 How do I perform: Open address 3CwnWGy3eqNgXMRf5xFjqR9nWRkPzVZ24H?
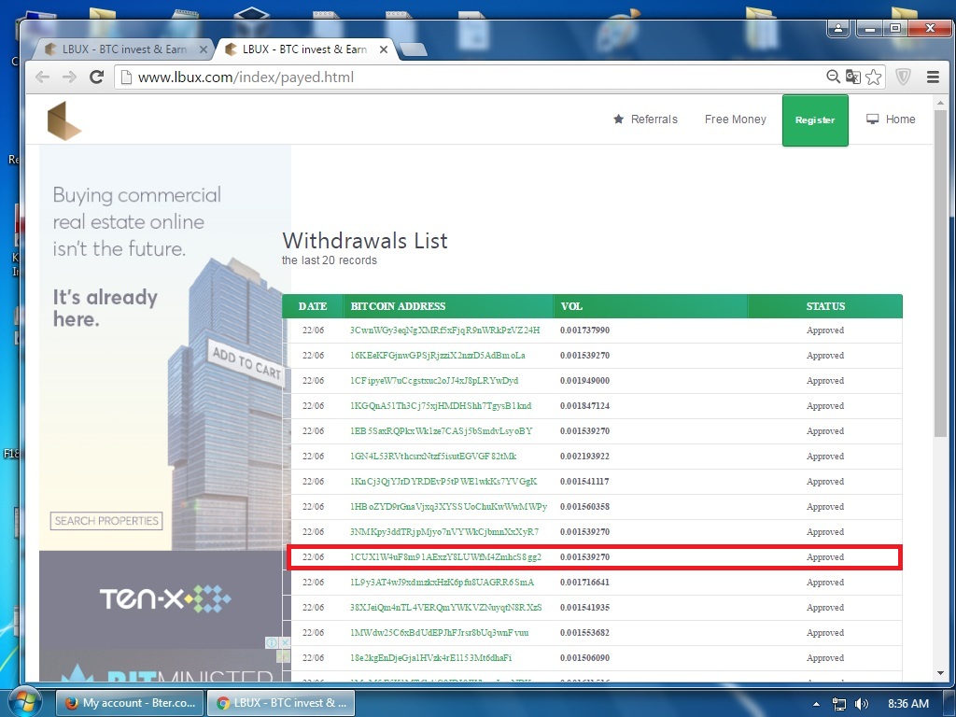[445, 330]
